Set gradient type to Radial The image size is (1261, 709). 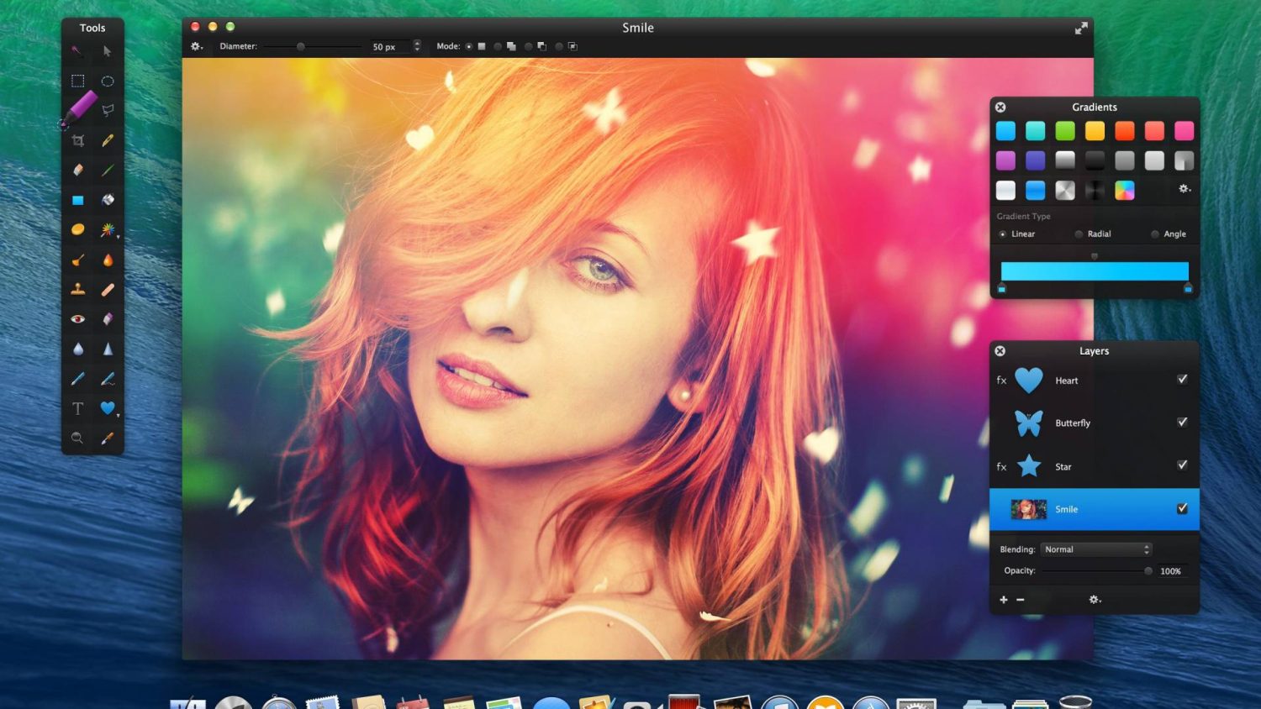[1079, 234]
